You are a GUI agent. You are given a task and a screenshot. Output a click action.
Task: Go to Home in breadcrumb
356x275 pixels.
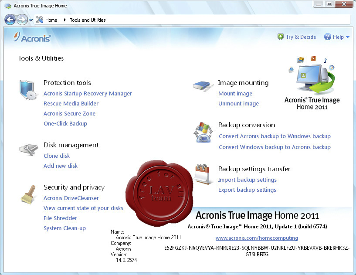[51, 20]
